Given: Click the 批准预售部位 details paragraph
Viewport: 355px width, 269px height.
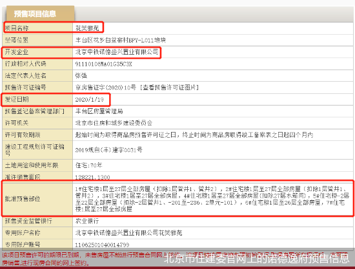Looking at the screenshot, I should 212,199.
